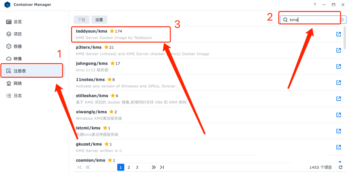Click the 'KMS Server written in C' description

(99, 151)
